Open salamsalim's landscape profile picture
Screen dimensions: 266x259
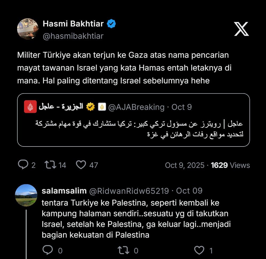point(26,195)
